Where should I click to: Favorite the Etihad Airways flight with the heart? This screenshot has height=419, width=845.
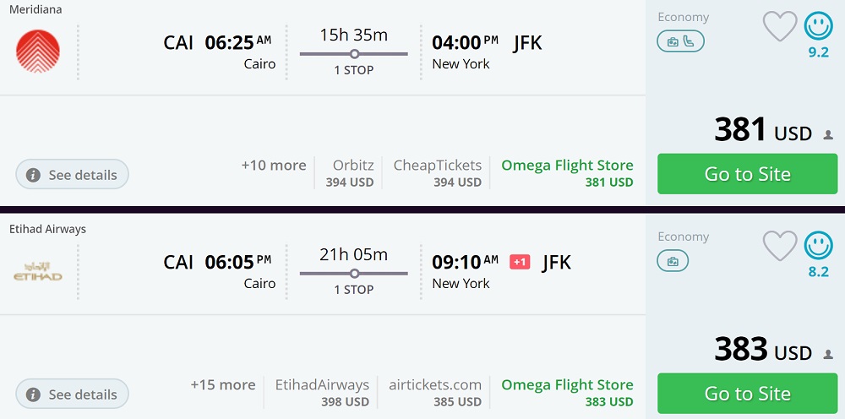tap(780, 246)
